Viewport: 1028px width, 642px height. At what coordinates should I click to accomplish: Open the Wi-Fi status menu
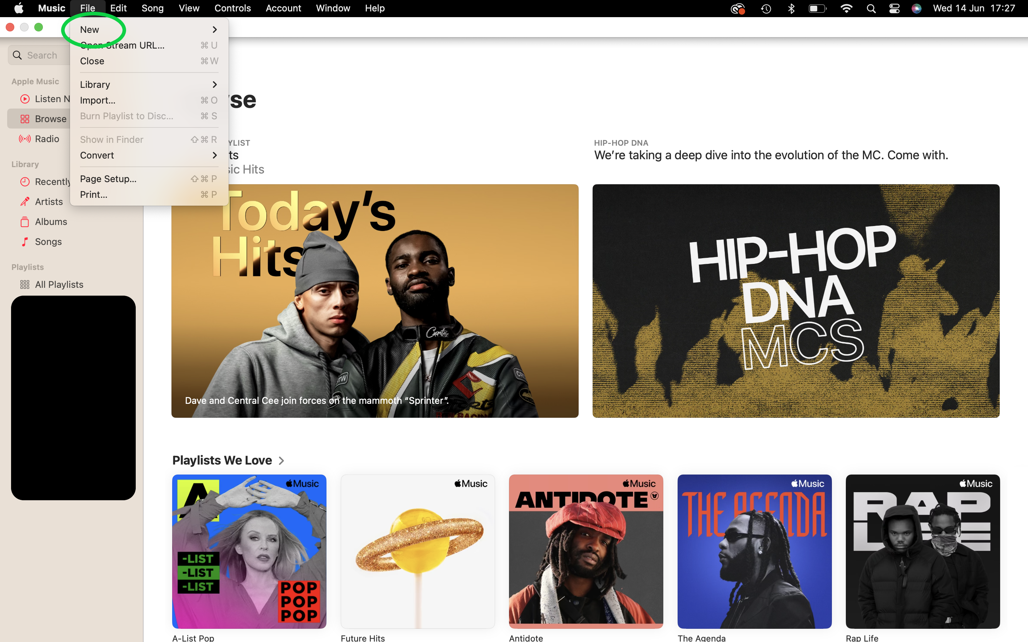point(846,9)
